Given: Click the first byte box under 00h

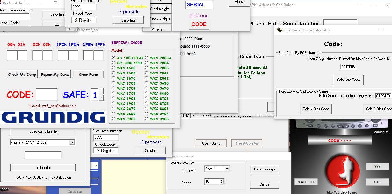Looking at the screenshot, I should pos(12,55).
